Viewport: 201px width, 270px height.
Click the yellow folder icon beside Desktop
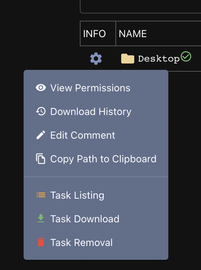(x=128, y=59)
